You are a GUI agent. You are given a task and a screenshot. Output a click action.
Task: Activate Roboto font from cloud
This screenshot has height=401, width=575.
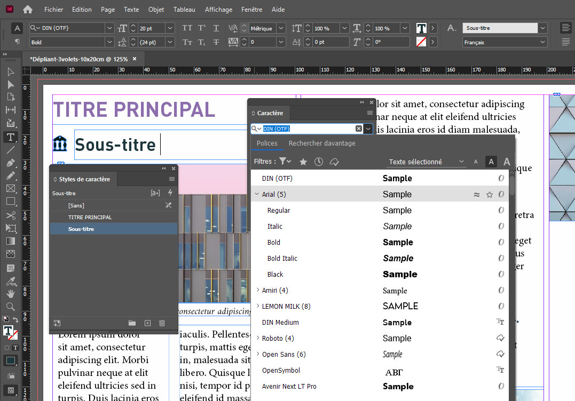click(501, 338)
